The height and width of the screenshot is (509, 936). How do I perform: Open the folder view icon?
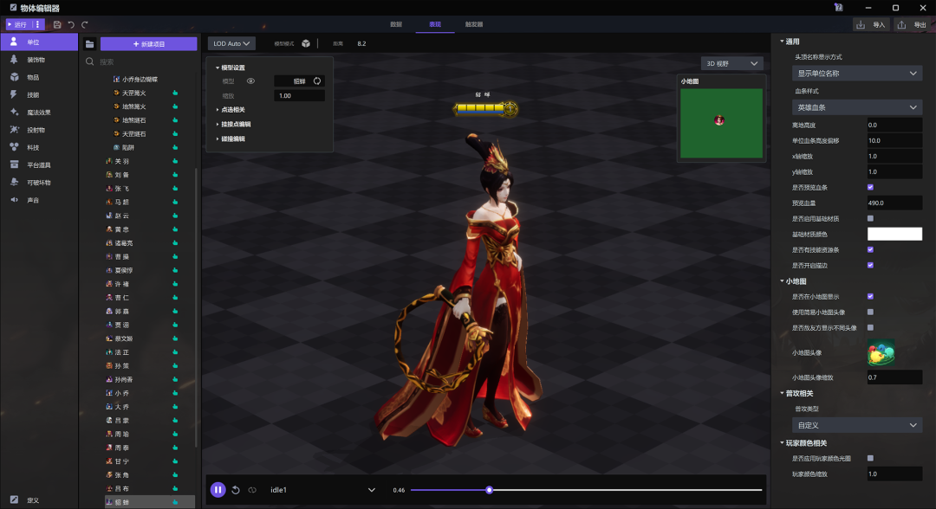click(x=89, y=44)
